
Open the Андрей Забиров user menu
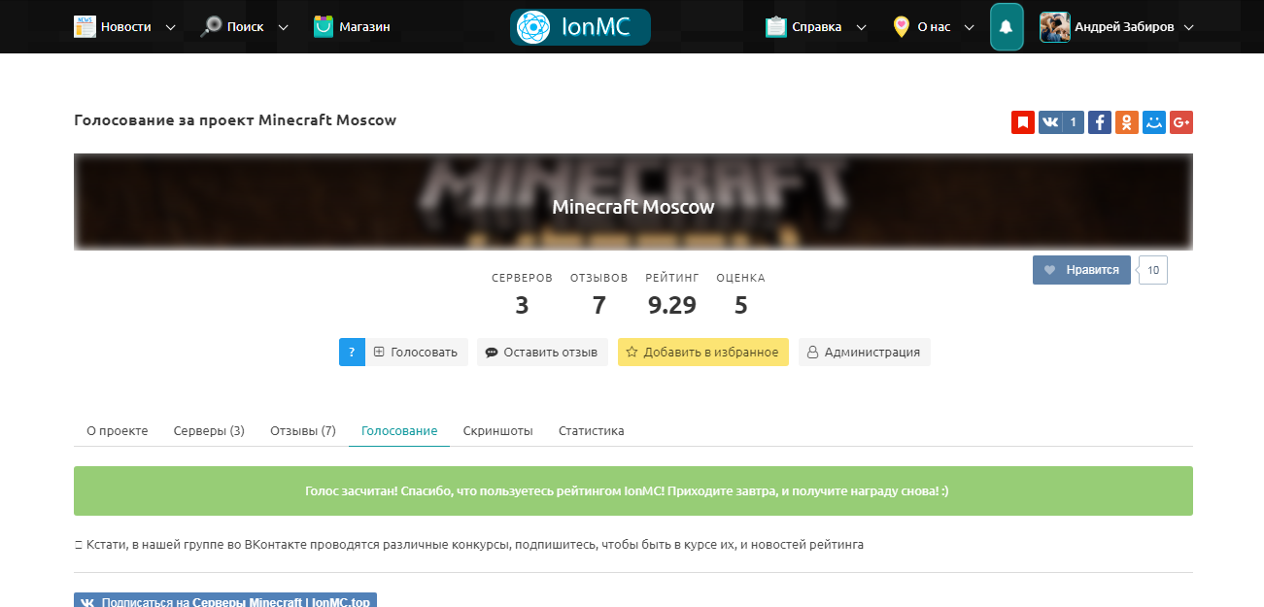(x=1116, y=27)
